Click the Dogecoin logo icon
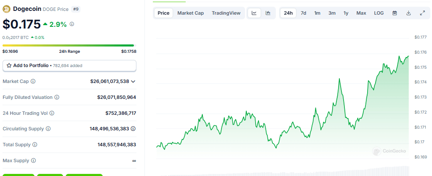 (x=7, y=8)
